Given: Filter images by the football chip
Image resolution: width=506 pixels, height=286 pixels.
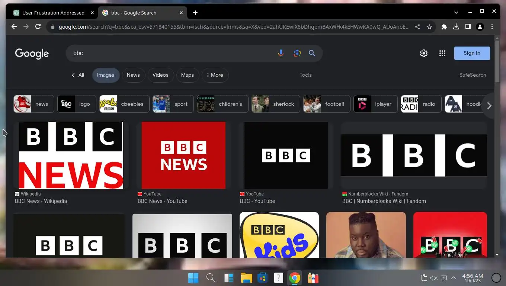Looking at the screenshot, I should (327, 104).
